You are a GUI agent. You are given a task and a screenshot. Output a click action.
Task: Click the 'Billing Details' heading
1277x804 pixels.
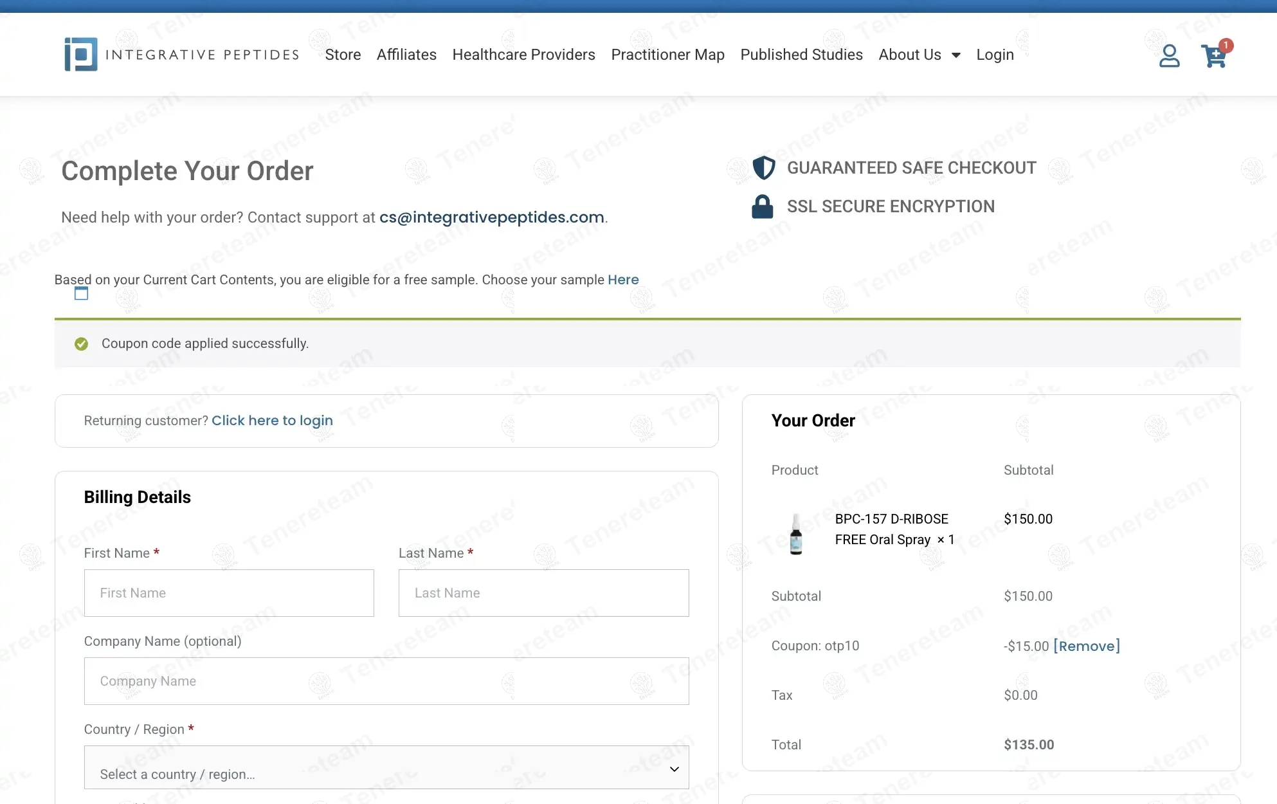pos(138,497)
